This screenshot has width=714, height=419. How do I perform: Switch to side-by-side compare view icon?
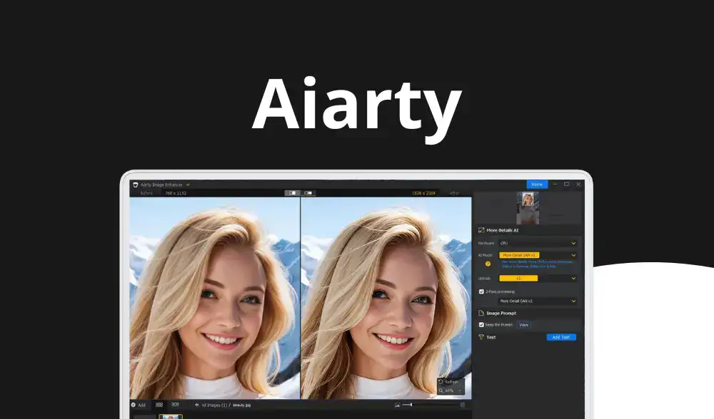pos(308,193)
